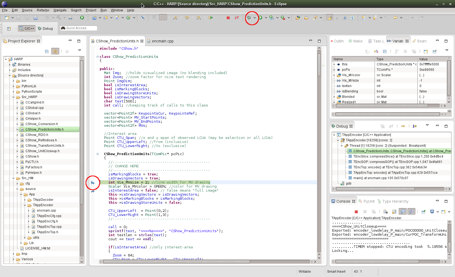
Task: Open the Refactor menu
Action: tap(43, 10)
